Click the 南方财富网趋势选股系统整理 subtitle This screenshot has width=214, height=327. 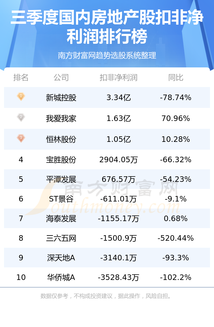[x=107, y=55]
